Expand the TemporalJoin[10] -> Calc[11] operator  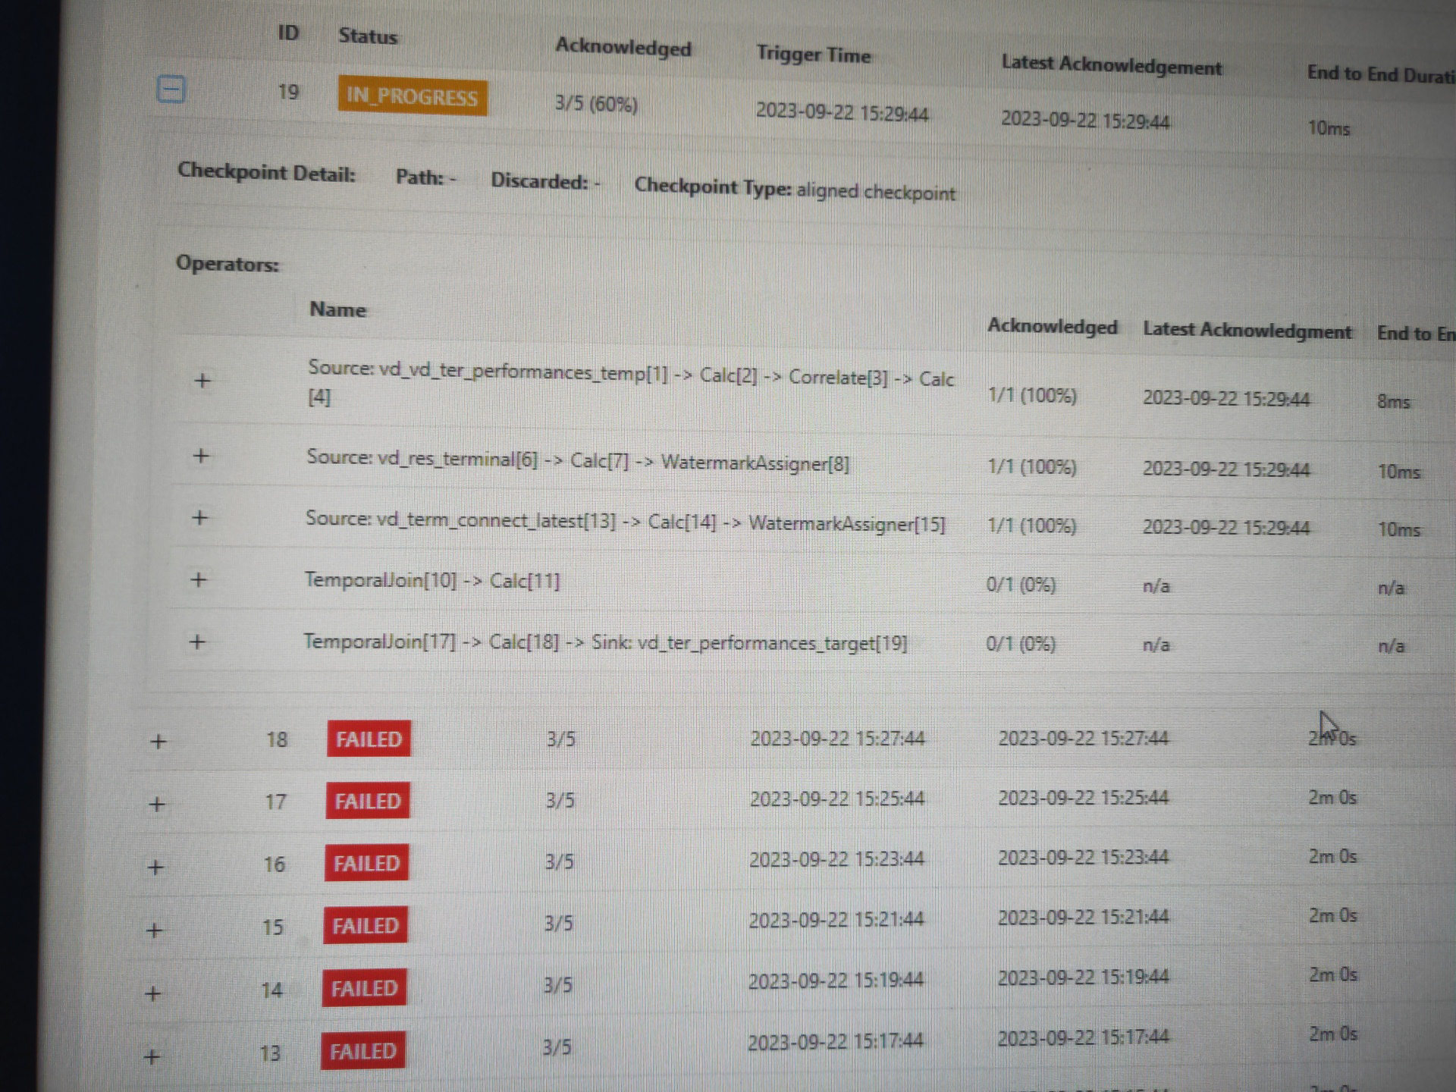coord(199,580)
